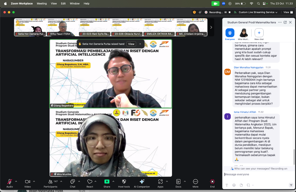The height and width of the screenshot is (192, 296).
Task: Open the Meeting menu in menu bar
Action: click(x=42, y=3)
